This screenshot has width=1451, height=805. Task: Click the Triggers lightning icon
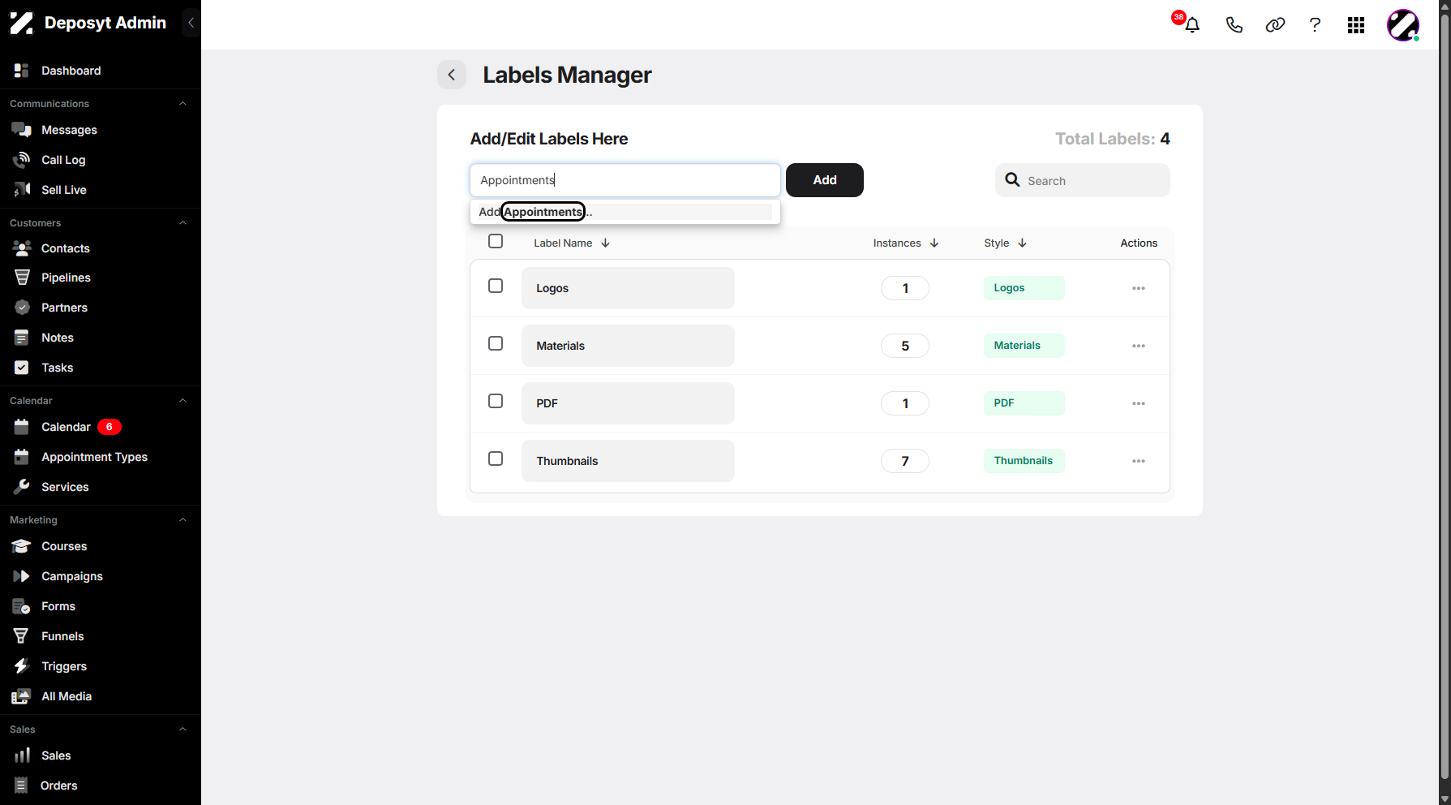(x=22, y=666)
